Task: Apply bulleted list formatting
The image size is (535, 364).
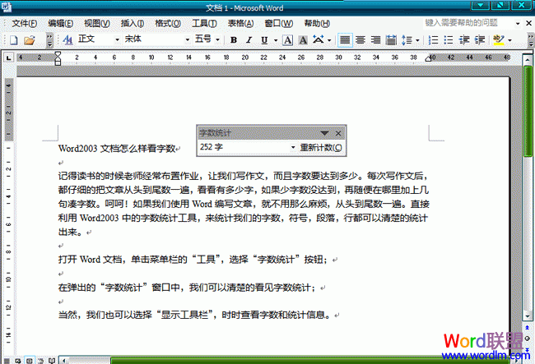Action: coord(449,39)
